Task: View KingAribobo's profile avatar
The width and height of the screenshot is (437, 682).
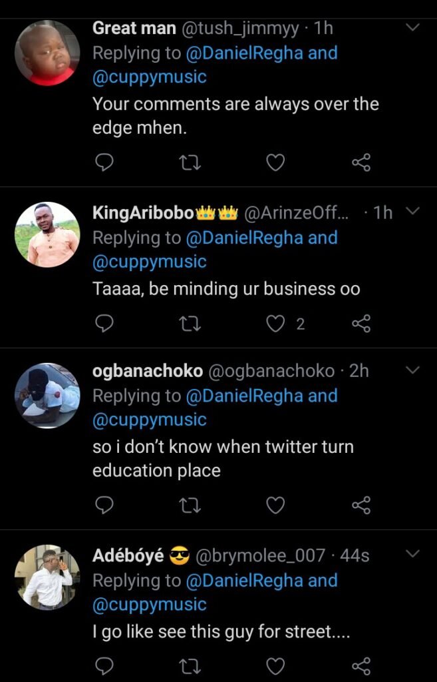Action: tap(47, 234)
